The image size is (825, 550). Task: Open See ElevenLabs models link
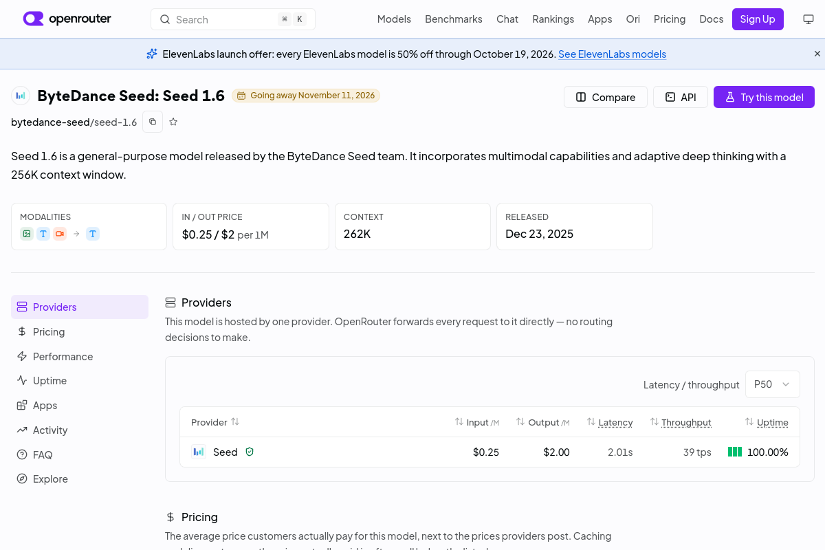612,54
